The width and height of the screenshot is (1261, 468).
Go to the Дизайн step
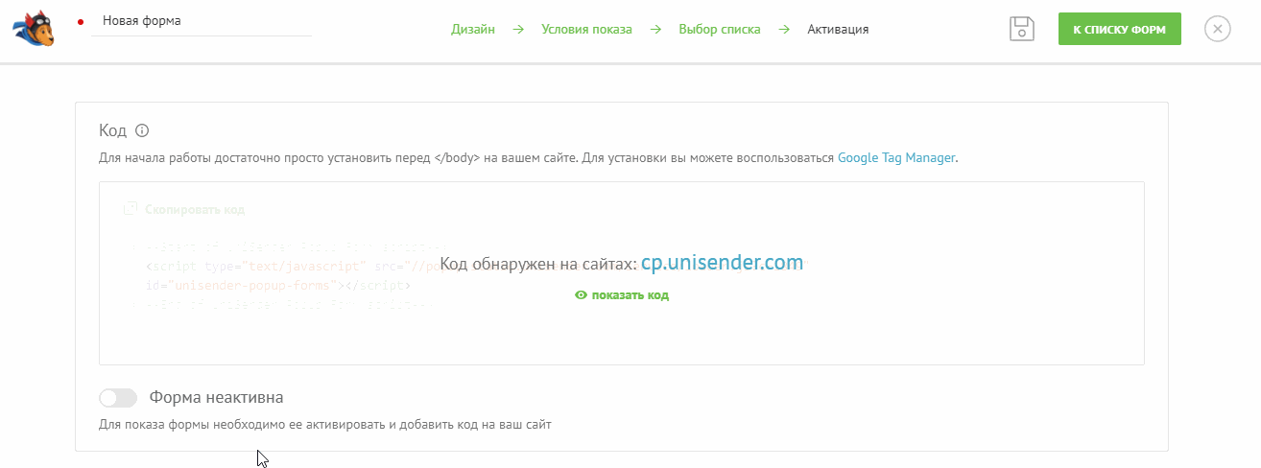(x=473, y=30)
